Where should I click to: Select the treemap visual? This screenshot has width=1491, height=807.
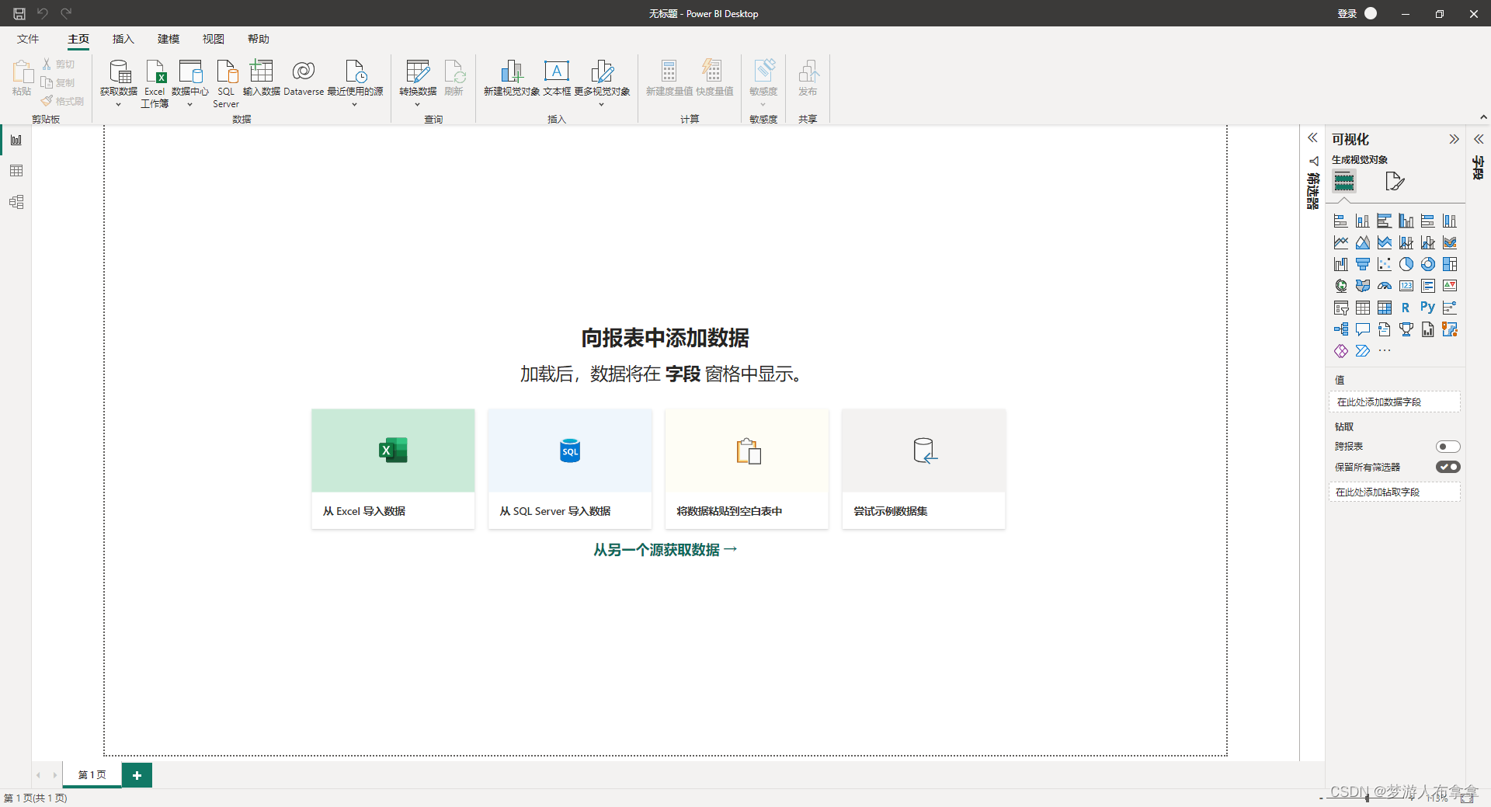(x=1450, y=265)
